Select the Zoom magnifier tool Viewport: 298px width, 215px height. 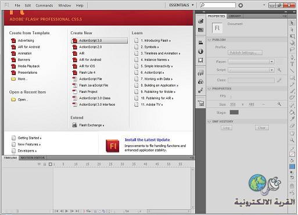click(292, 140)
